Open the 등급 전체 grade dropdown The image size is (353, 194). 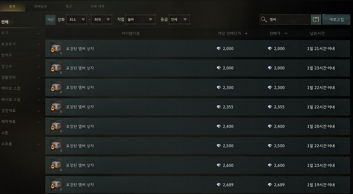tap(179, 20)
